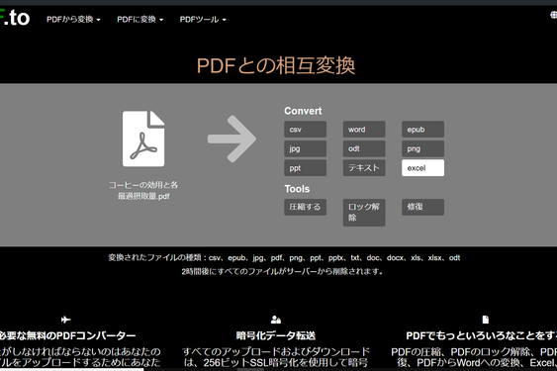Click the 暗号化データ転送 heading
This screenshot has width=557, height=371.
pos(276,335)
